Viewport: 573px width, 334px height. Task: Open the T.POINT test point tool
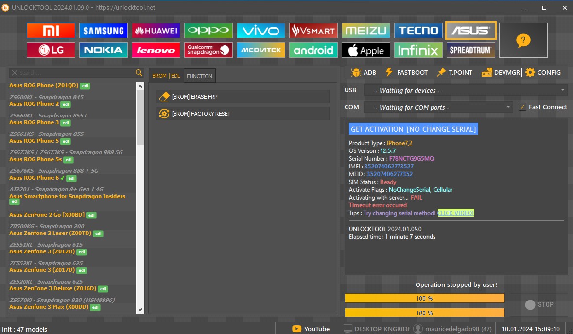[x=454, y=72]
